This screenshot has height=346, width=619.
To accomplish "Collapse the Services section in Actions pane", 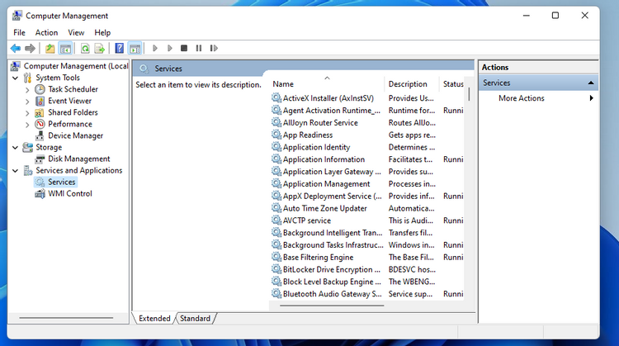I will [x=591, y=83].
